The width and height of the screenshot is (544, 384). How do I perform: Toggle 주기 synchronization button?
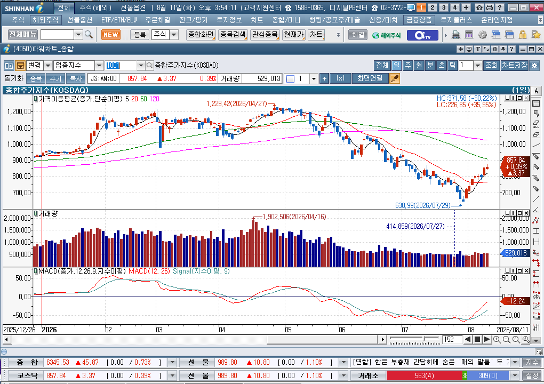coord(55,79)
